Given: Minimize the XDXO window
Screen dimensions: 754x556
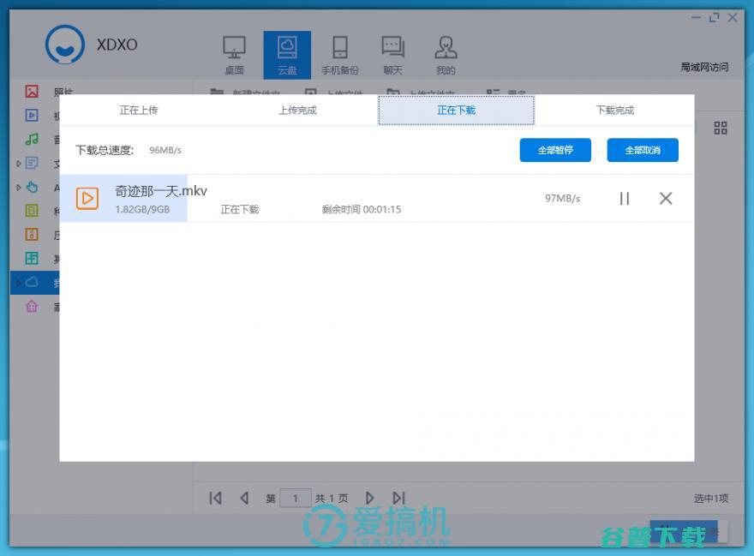Looking at the screenshot, I should tap(696, 18).
